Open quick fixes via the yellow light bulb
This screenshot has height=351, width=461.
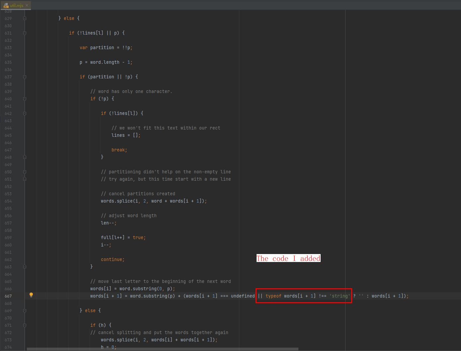[31, 295]
